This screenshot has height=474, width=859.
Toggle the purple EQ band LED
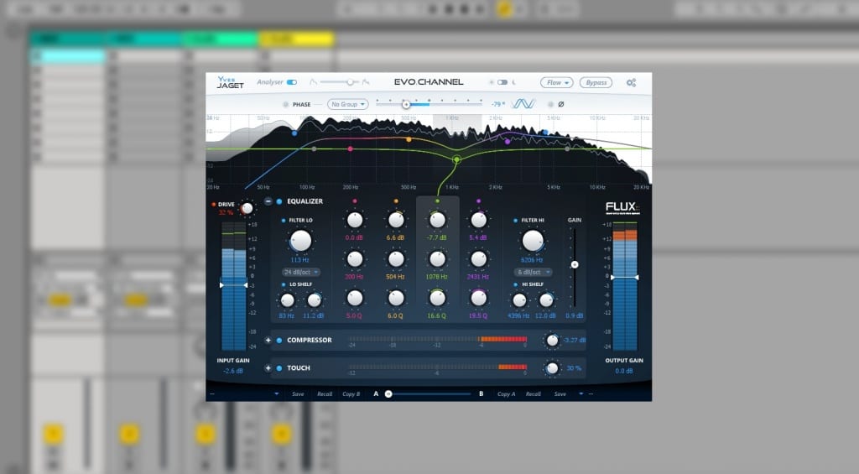478,201
